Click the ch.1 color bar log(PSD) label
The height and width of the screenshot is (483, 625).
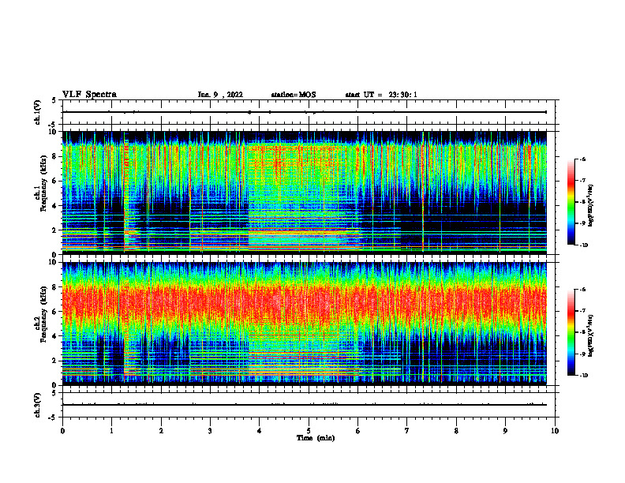click(x=591, y=206)
